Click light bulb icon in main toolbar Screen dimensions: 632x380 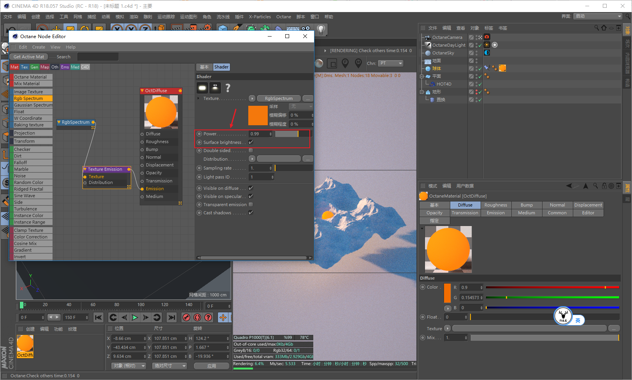pos(321,29)
